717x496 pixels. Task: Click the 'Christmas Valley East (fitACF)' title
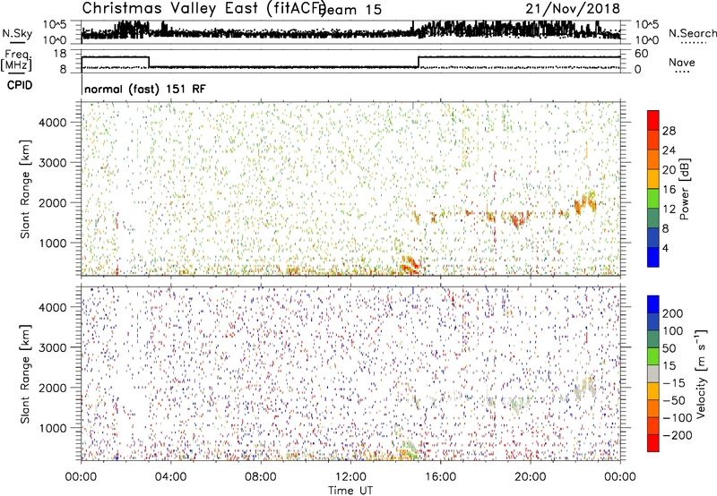click(204, 8)
